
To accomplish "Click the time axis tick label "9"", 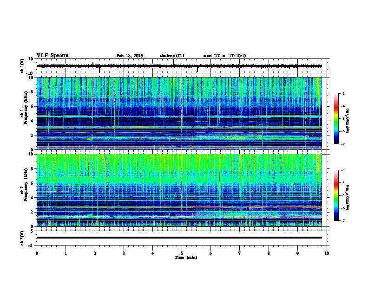I will [297, 253].
